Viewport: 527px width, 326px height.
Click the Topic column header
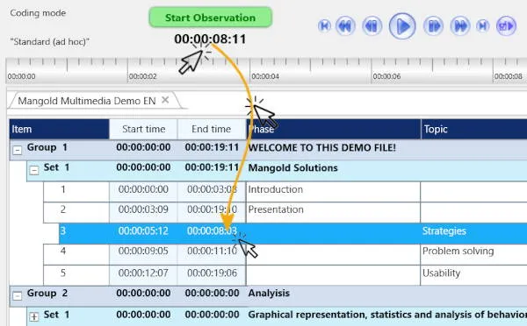tap(474, 129)
